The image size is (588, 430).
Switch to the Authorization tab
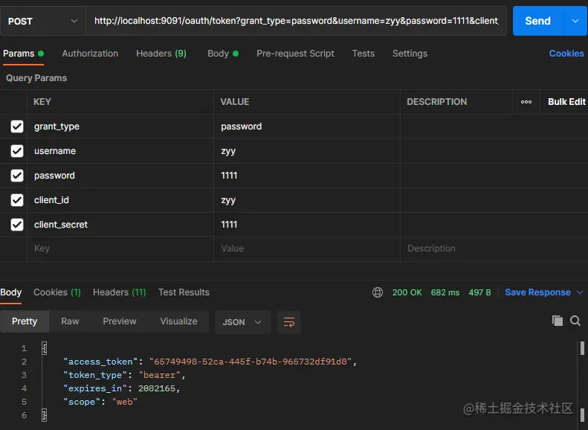90,54
